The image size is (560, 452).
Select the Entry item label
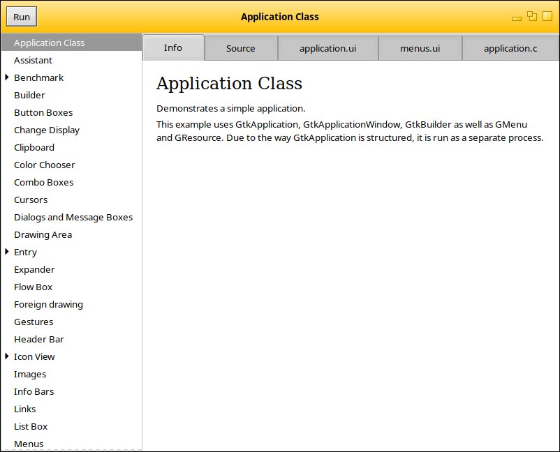coord(25,253)
